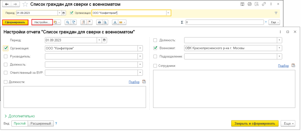Open print preview from the toolbar
The width and height of the screenshot is (301, 131).
(105, 22)
